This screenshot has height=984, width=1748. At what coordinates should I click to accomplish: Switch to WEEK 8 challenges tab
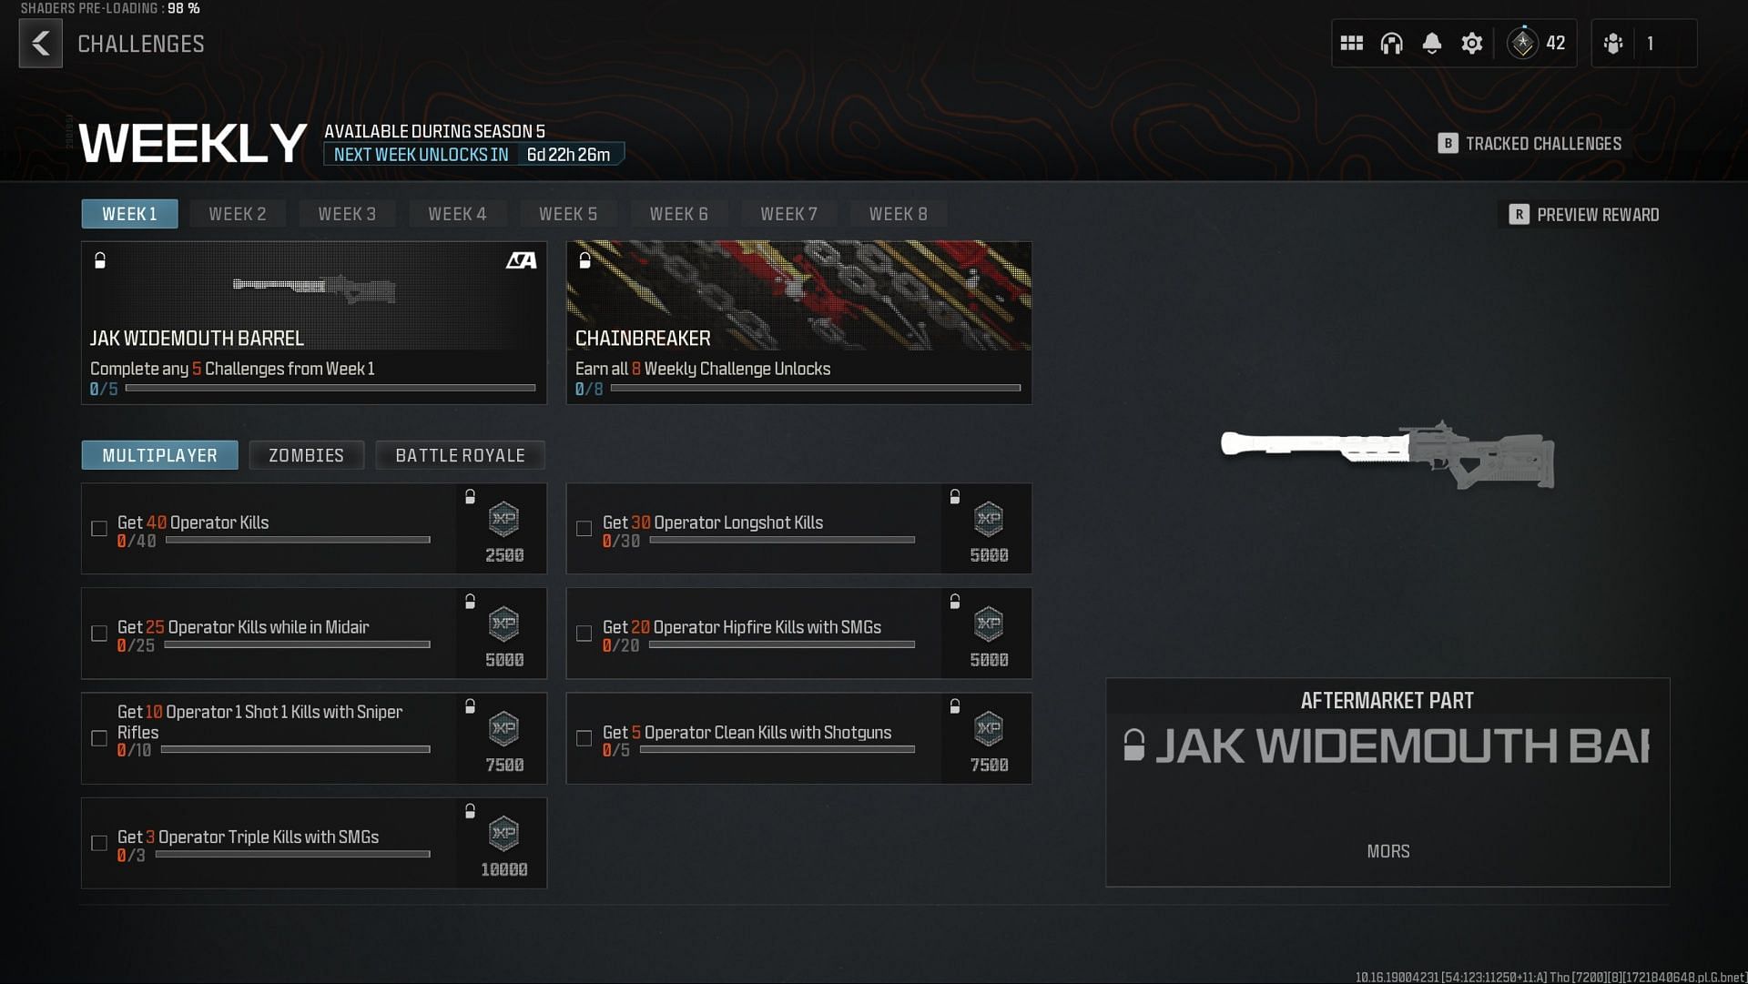click(x=898, y=214)
